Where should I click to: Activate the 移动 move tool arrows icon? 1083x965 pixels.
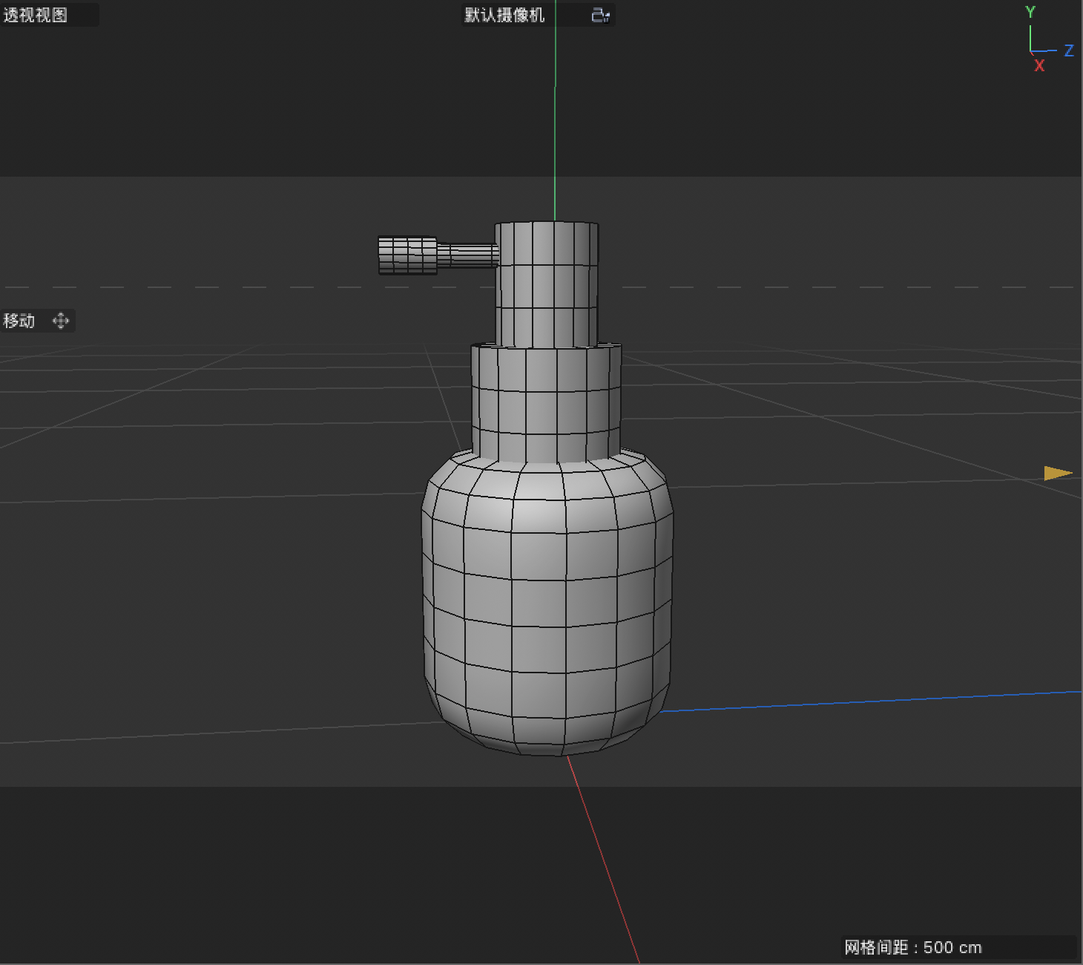pyautogui.click(x=61, y=321)
